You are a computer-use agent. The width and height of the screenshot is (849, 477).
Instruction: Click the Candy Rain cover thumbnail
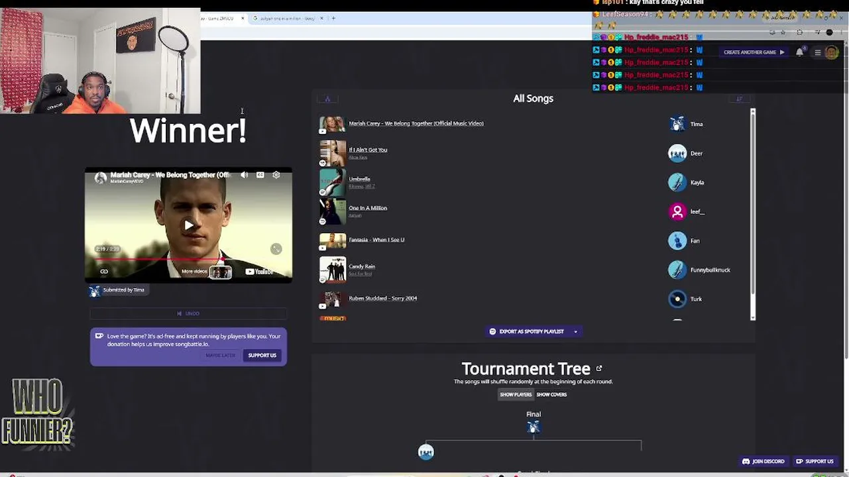click(x=333, y=270)
